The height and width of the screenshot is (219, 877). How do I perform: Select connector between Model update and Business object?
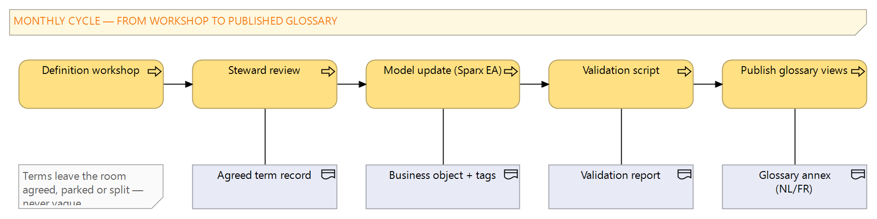443,136
